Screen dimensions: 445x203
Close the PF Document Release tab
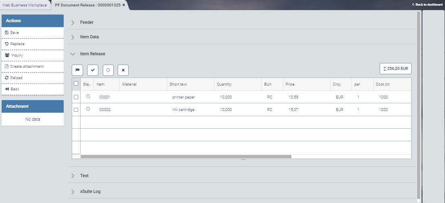(x=124, y=5)
